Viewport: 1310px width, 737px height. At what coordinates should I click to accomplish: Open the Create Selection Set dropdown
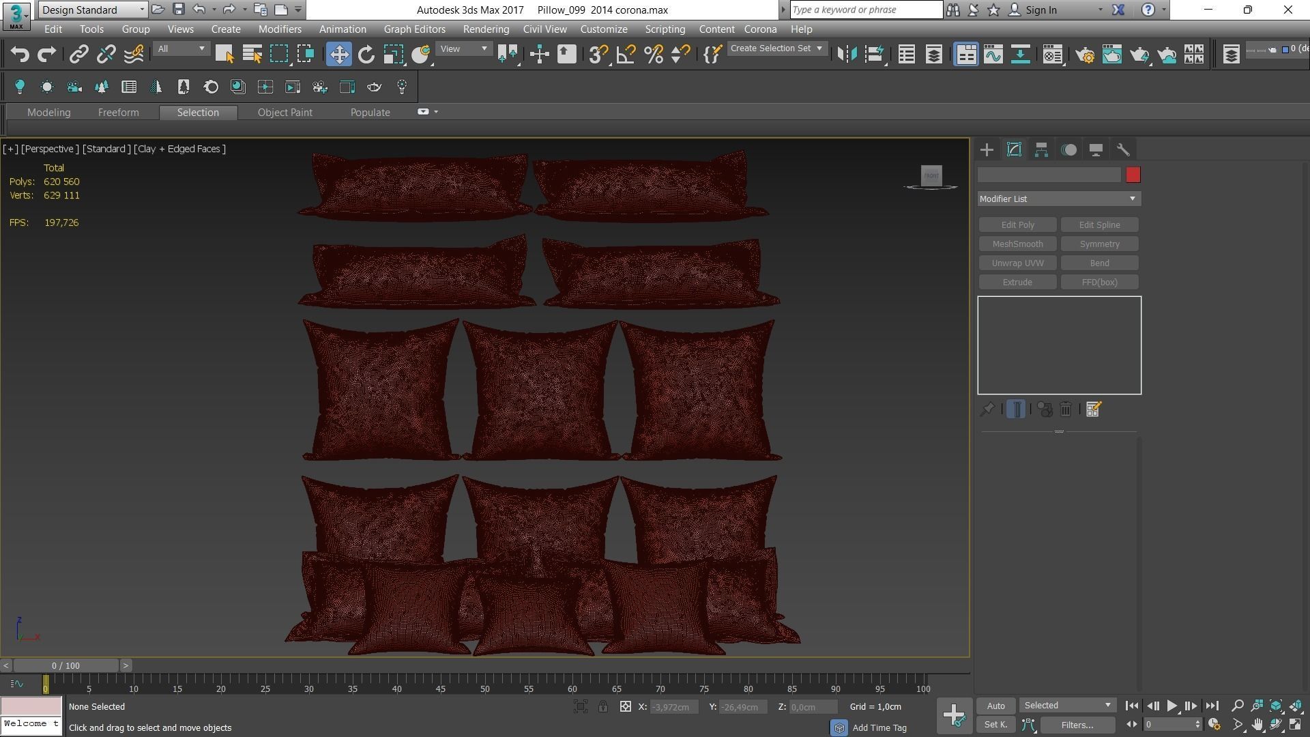(x=776, y=48)
